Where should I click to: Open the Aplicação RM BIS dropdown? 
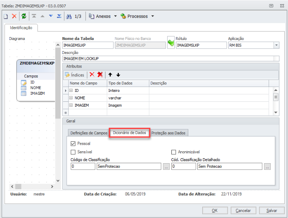coord(276,45)
